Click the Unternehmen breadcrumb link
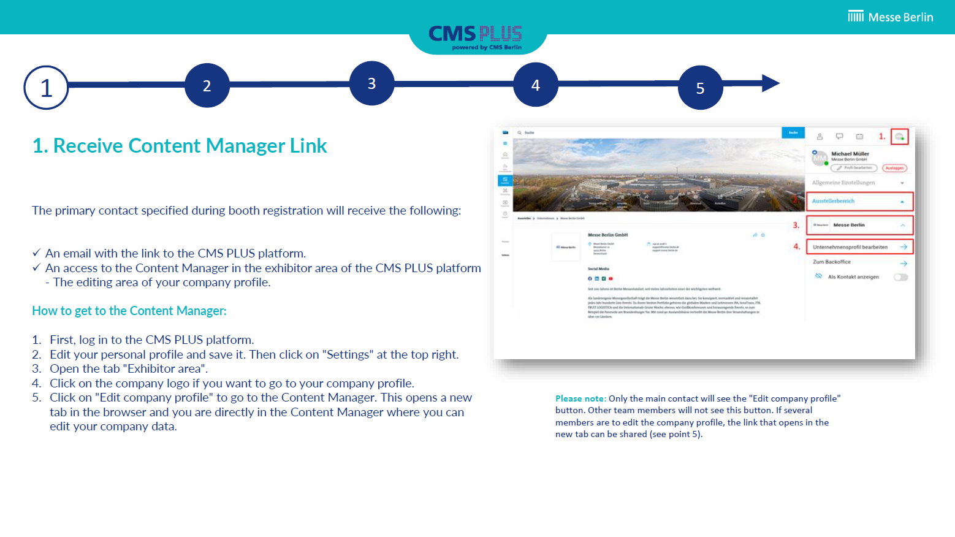The height and width of the screenshot is (537, 955). click(x=546, y=218)
